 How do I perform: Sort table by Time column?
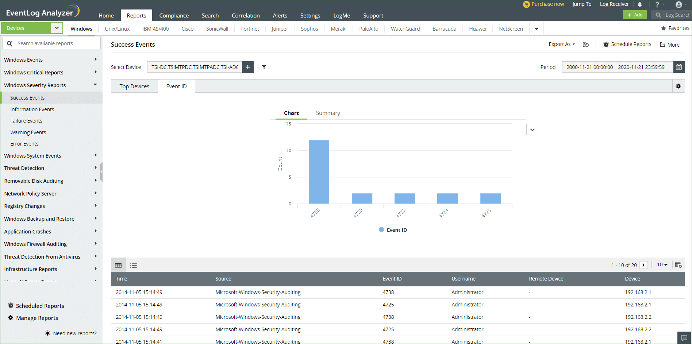(x=122, y=279)
